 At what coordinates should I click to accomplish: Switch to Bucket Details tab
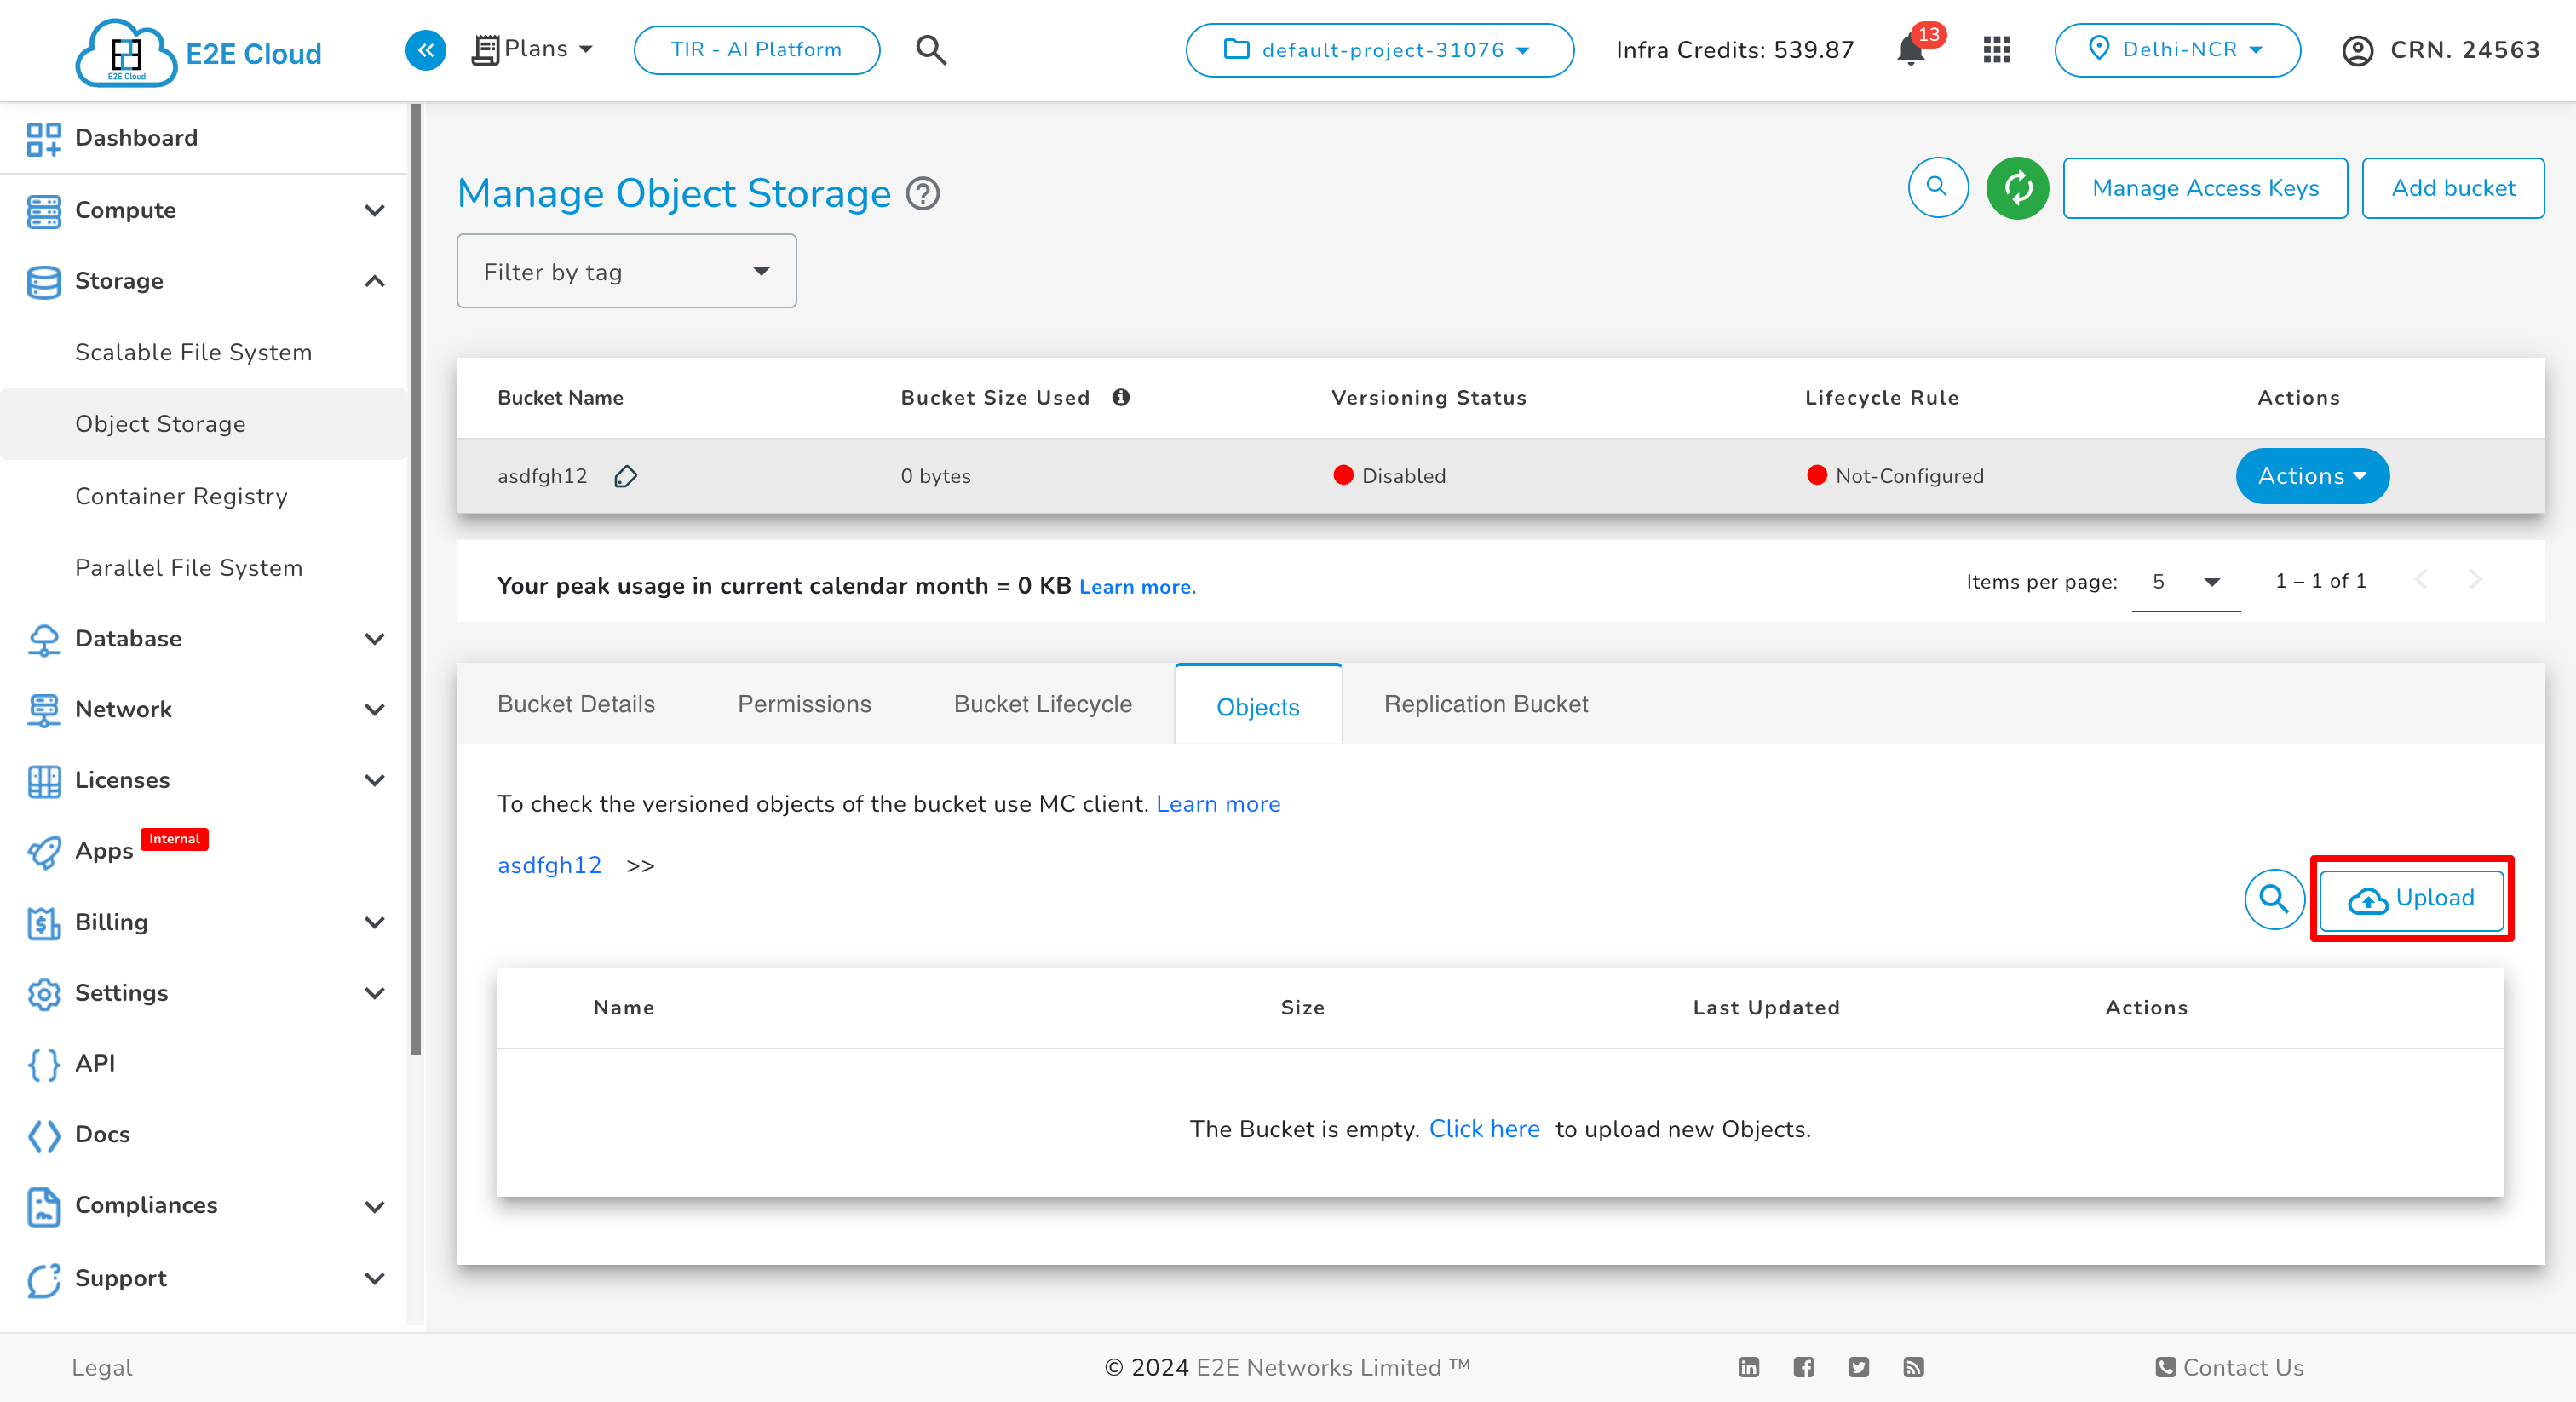pyautogui.click(x=576, y=704)
